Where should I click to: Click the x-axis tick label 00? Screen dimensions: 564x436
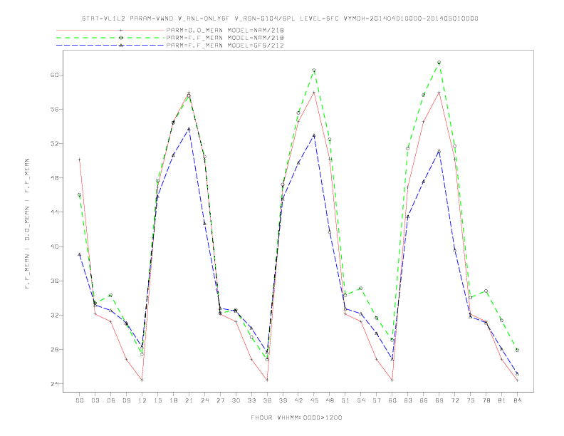tap(80, 400)
